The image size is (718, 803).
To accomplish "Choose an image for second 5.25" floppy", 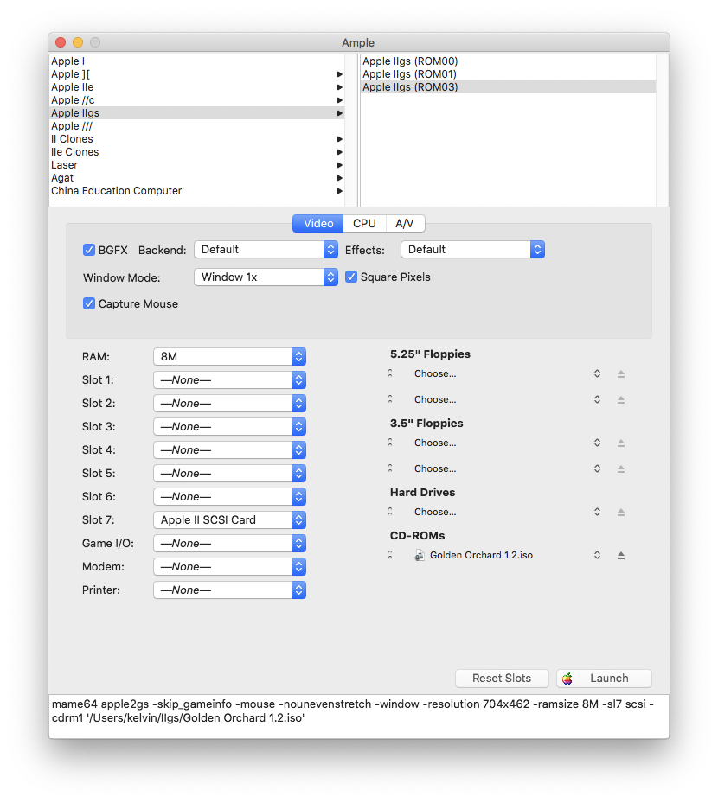I will [506, 399].
